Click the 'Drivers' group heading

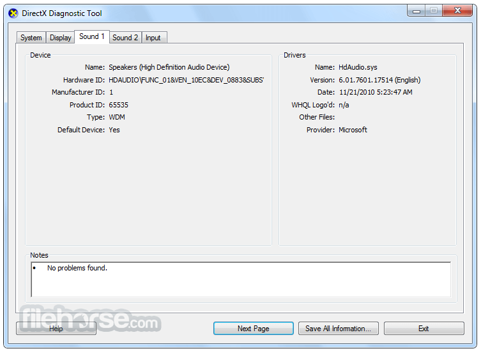(294, 55)
